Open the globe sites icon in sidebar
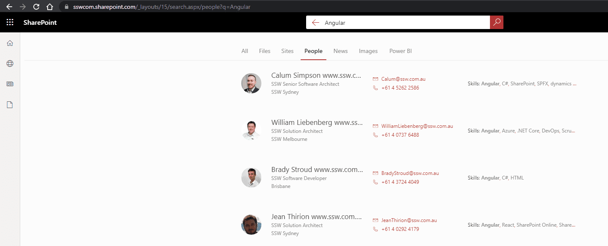The width and height of the screenshot is (608, 246). coord(10,63)
